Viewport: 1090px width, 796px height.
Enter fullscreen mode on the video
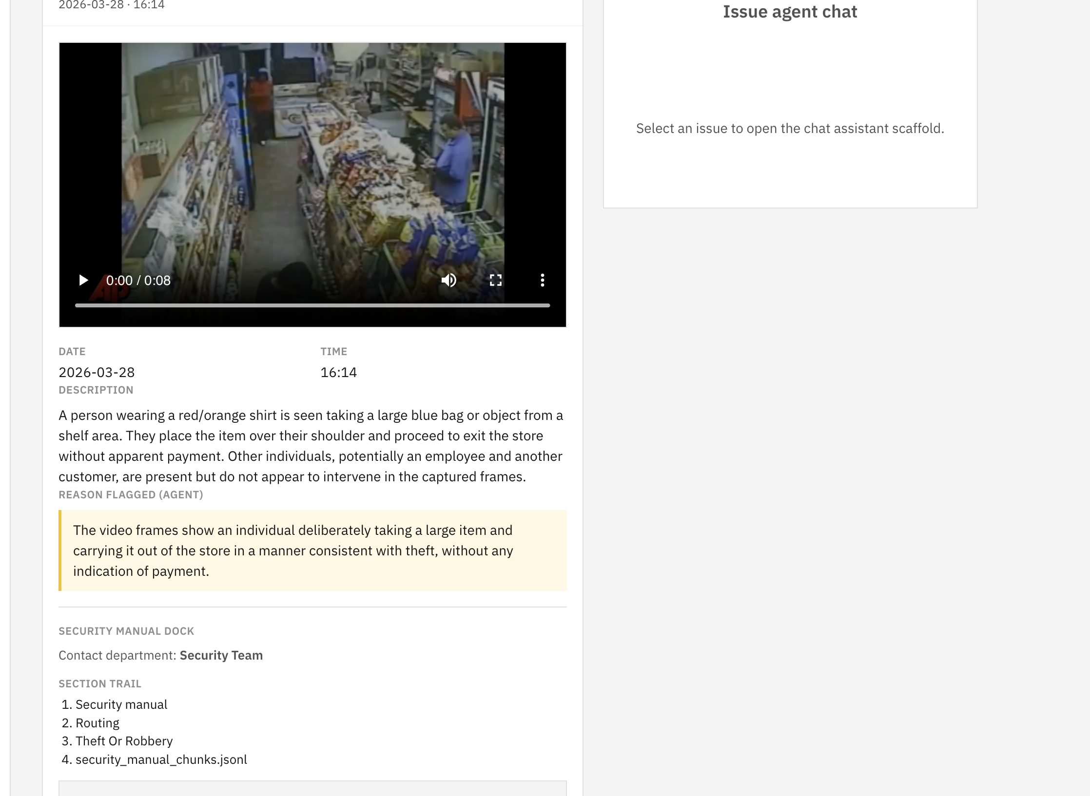[495, 280]
